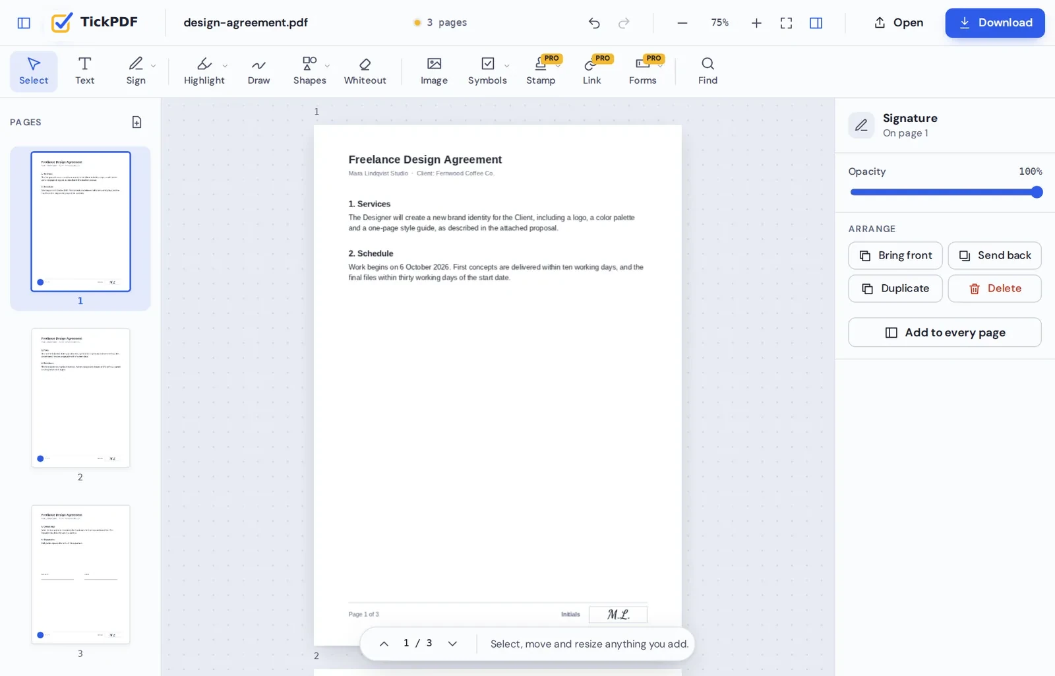The image size is (1055, 676).
Task: Fit page to screen icon
Action: click(x=786, y=23)
